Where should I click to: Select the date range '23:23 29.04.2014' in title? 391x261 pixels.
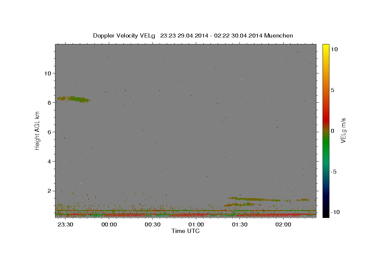[184, 36]
